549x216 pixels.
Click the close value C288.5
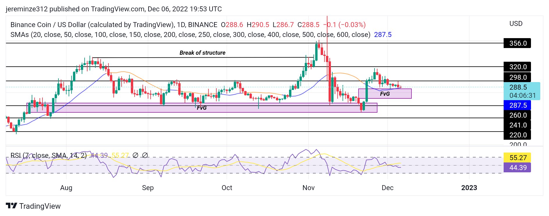(308, 25)
